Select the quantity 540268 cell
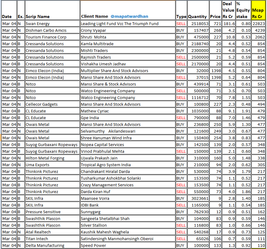Screen dimensions: 267x249 point(198,232)
